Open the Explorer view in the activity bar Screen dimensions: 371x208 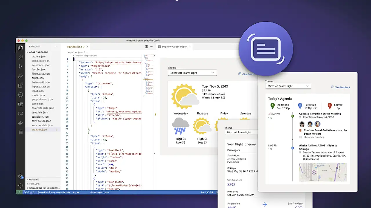(x=21, y=48)
